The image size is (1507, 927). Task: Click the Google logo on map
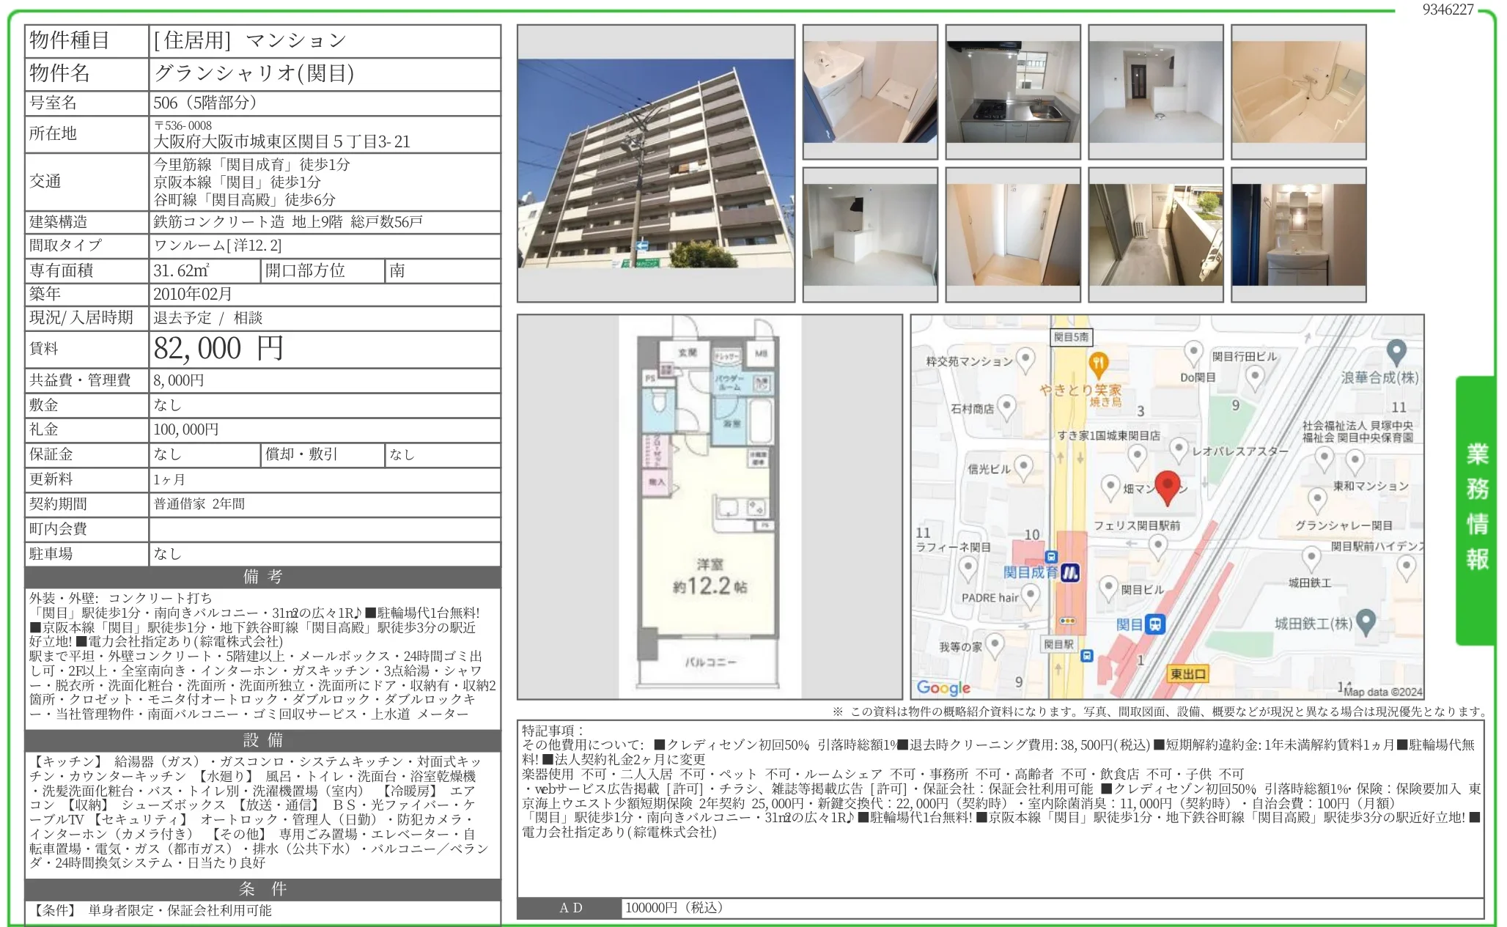point(943,687)
